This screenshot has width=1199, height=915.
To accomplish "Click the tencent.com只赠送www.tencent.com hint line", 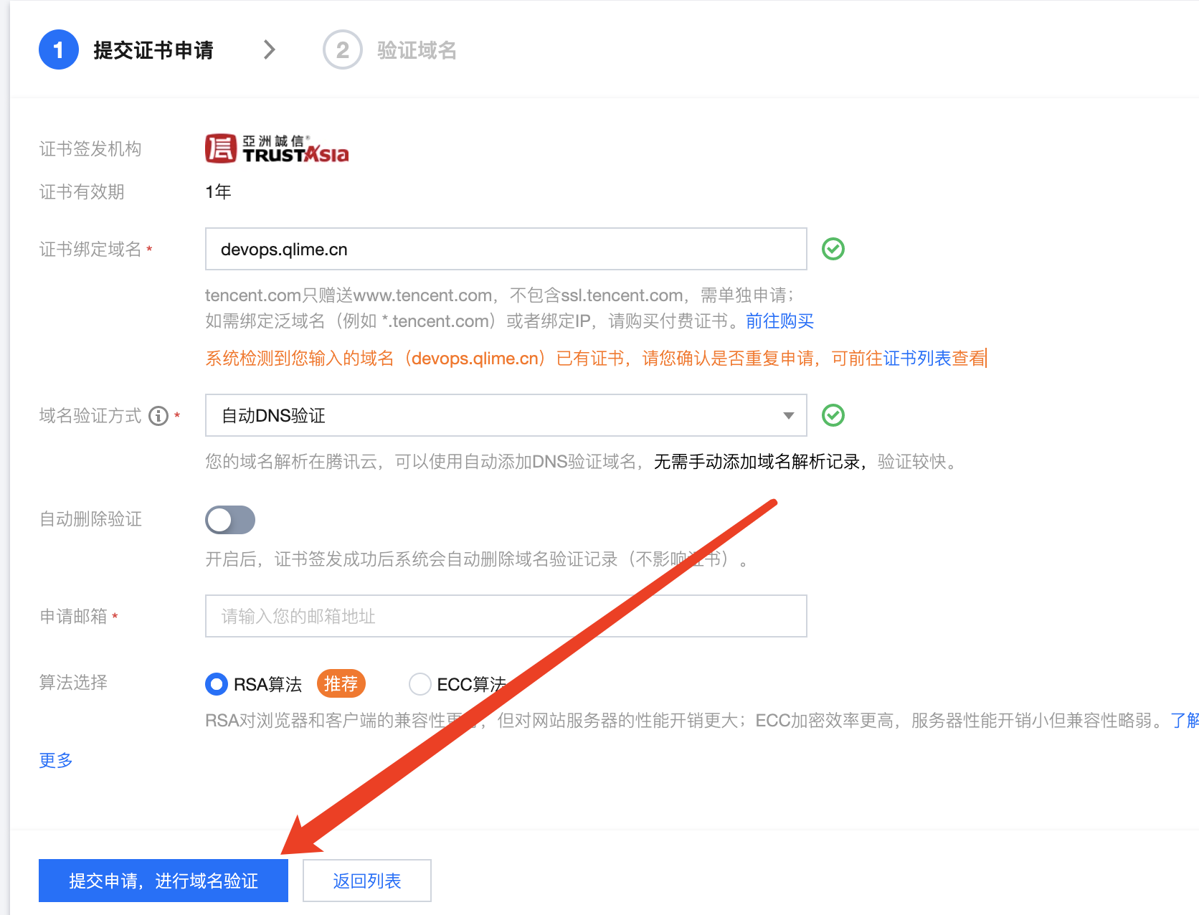I will [x=500, y=295].
